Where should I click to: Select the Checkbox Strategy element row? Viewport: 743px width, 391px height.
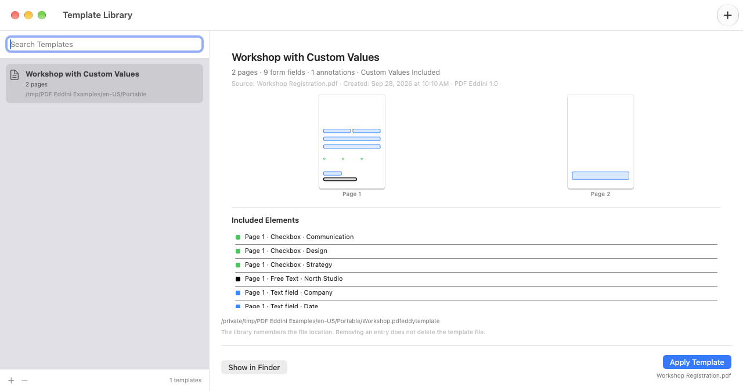(476, 265)
